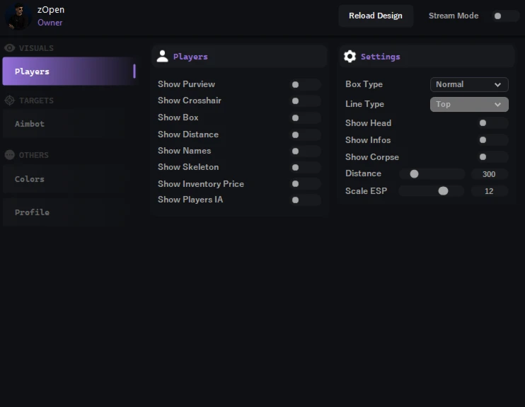
Task: Click the person icon in Players header
Action: click(163, 57)
